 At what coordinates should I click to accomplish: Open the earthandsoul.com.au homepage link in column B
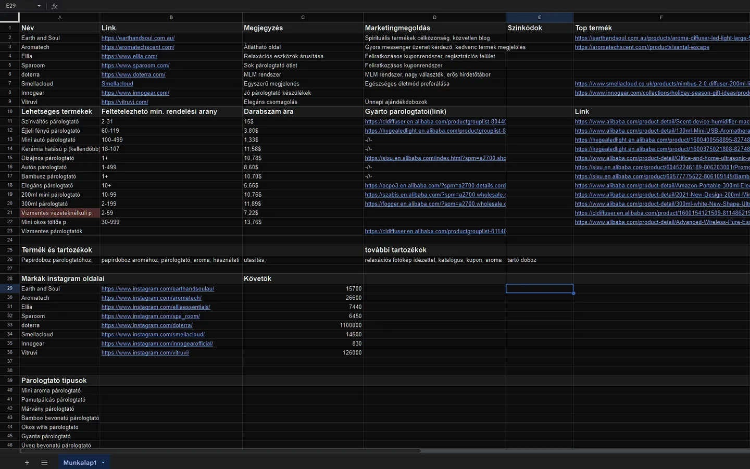138,38
